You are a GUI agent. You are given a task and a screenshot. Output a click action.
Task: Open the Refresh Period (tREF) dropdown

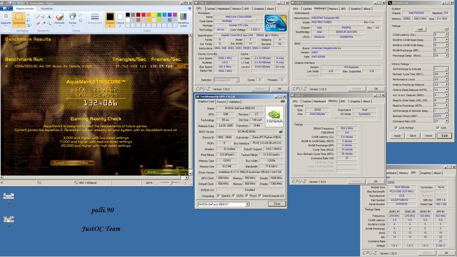pyautogui.click(x=446, y=116)
